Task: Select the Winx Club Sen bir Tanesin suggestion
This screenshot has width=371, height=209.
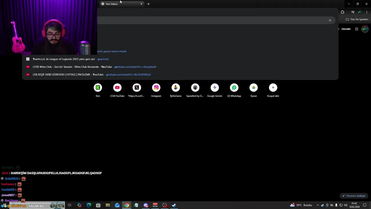Action: click(x=180, y=67)
